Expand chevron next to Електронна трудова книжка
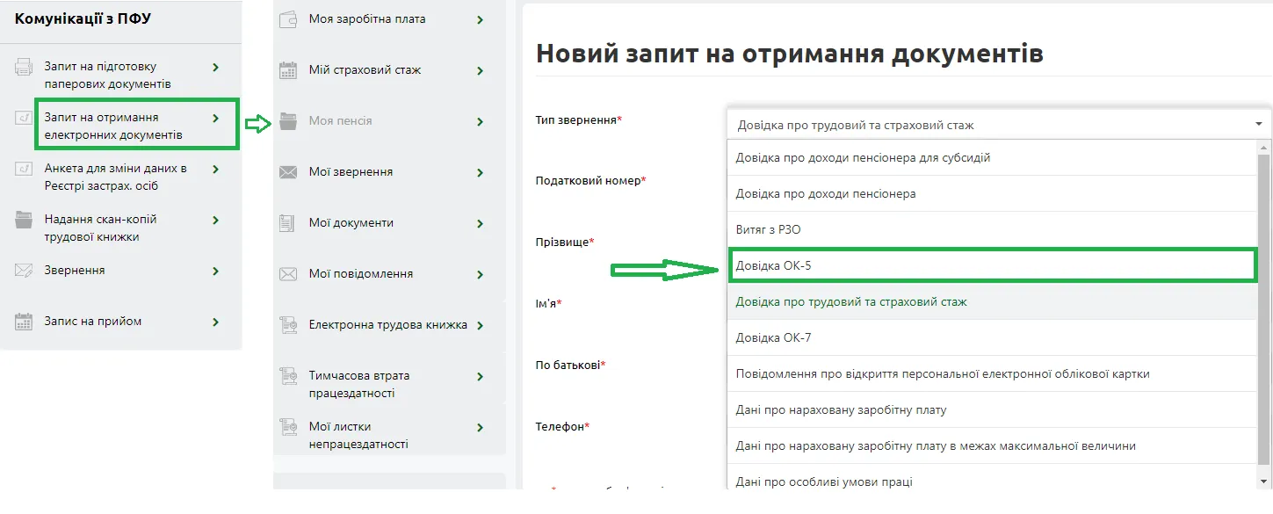This screenshot has width=1273, height=514. point(481,326)
